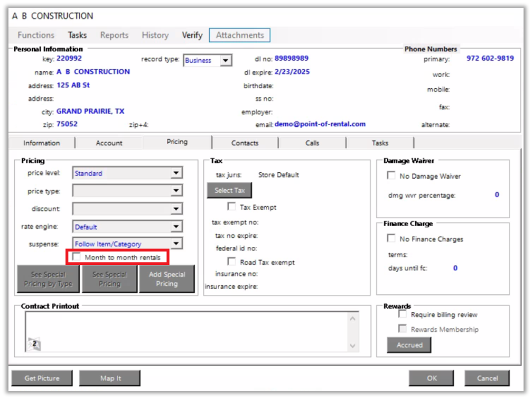
Task: Expand the suspense dropdown list
Action: click(x=176, y=244)
